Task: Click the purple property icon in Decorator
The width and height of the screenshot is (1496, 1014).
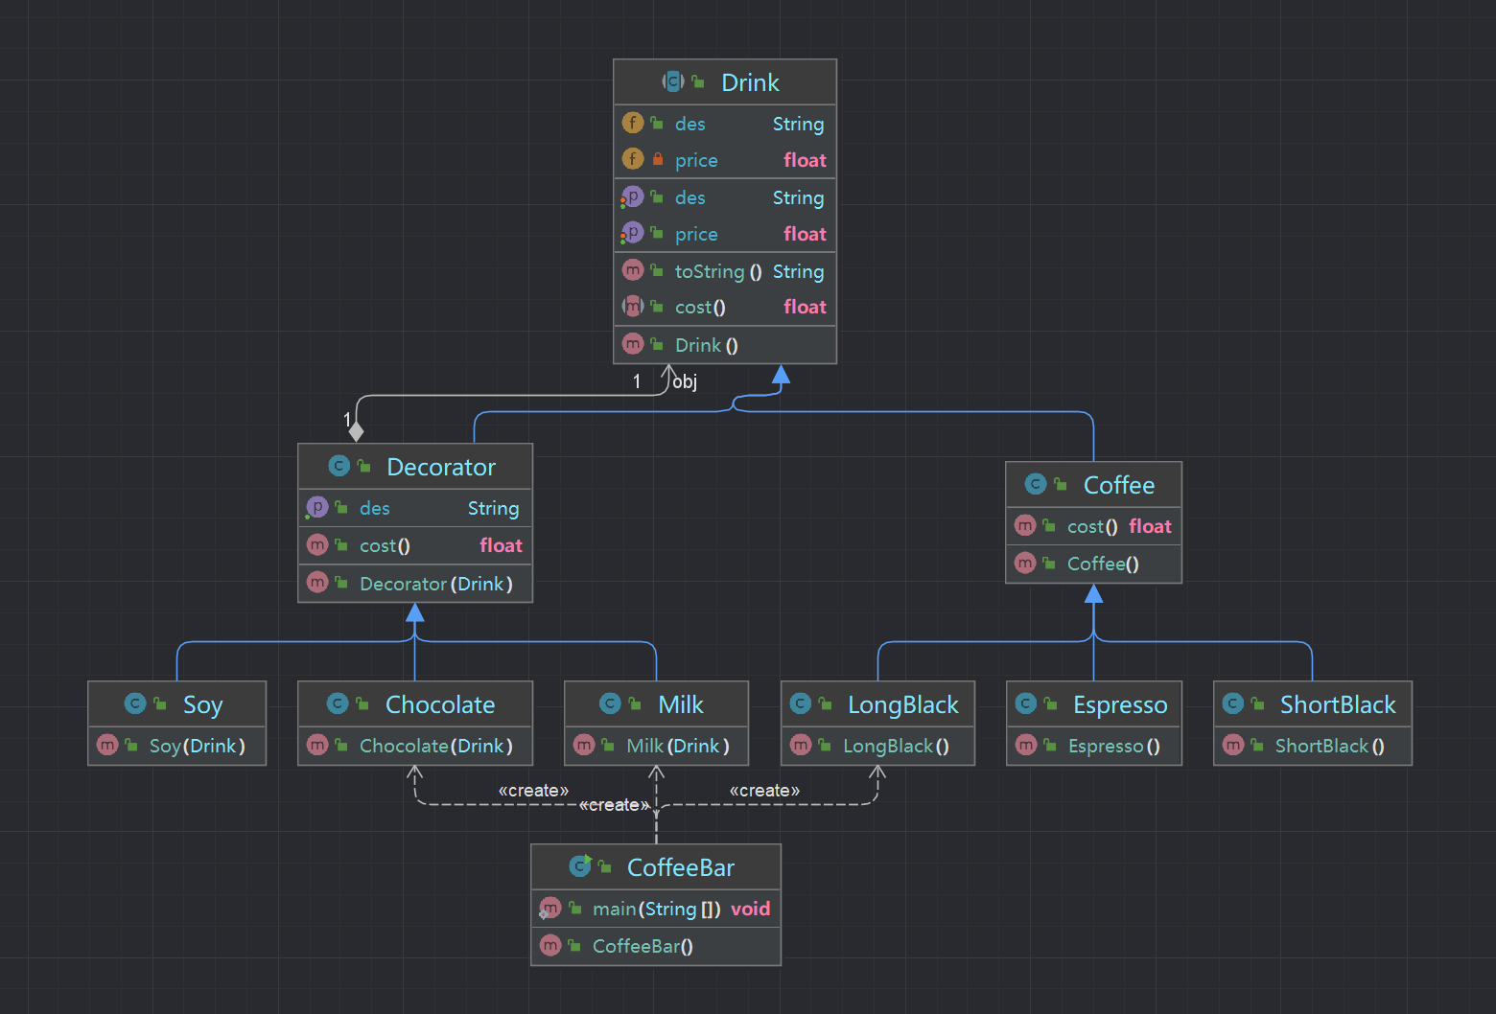Action: click(x=316, y=507)
